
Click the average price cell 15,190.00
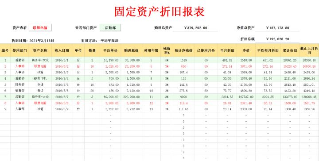tap(110, 60)
